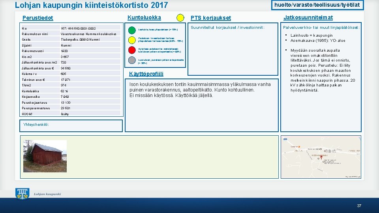Open the red warehouse building photo
Screen dimensions: 379x213
[x=45, y=156]
